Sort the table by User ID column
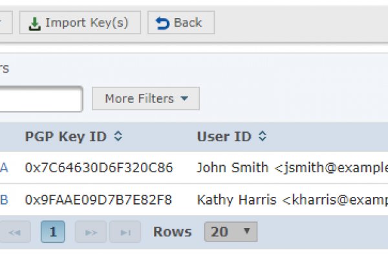Screen dimensions: 388x259 coord(224,137)
